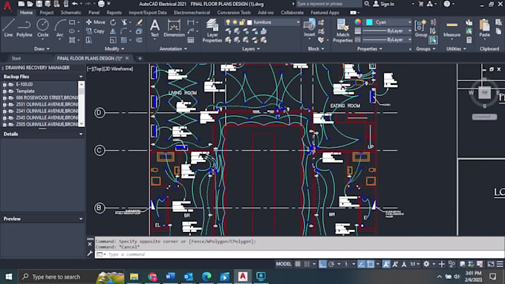
Task: Click the Group tool
Action: pyautogui.click(x=420, y=28)
